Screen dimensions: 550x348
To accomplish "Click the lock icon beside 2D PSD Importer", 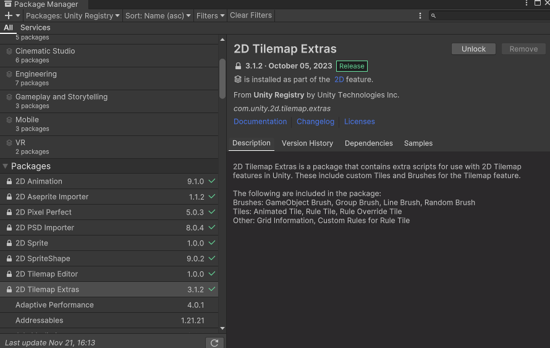I will pos(9,227).
